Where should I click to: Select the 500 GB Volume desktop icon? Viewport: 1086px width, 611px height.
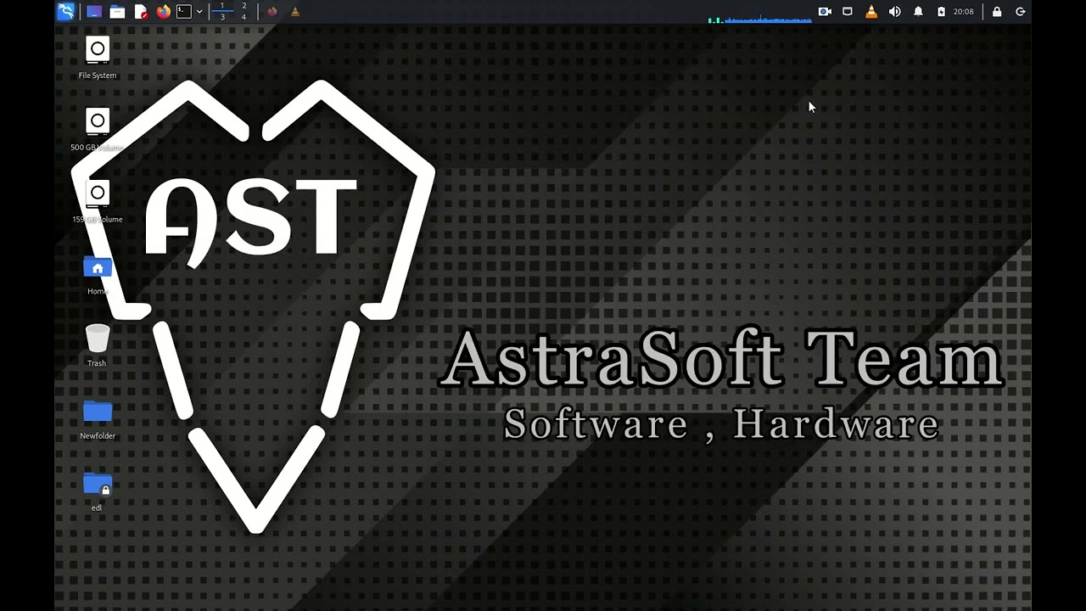click(98, 130)
